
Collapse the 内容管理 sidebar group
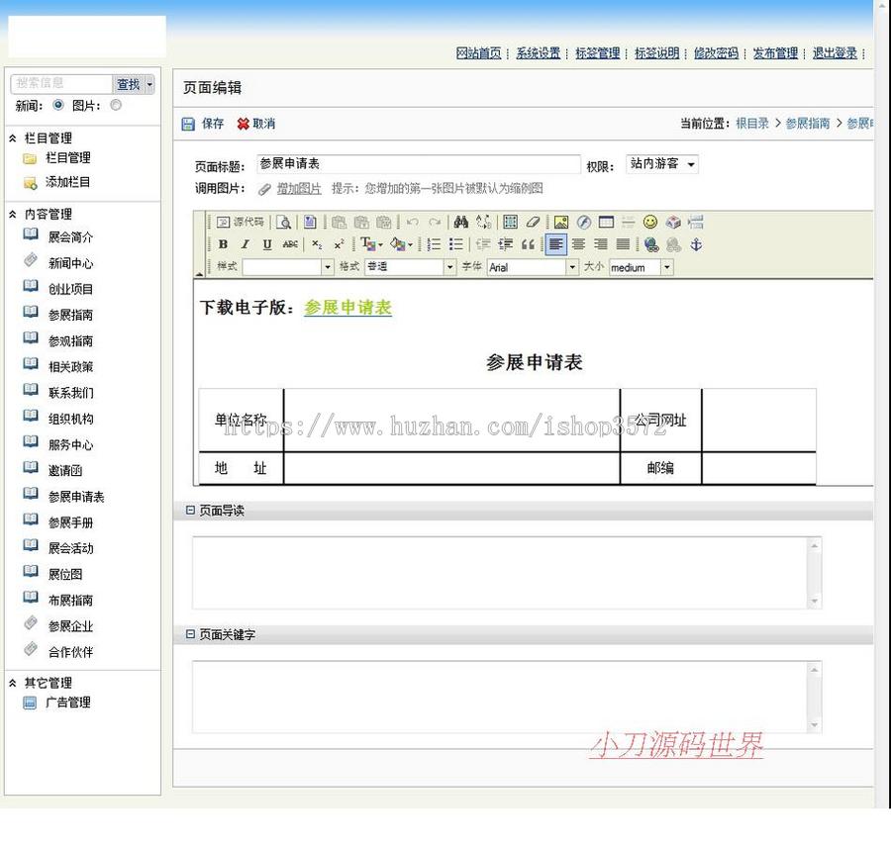click(x=13, y=214)
